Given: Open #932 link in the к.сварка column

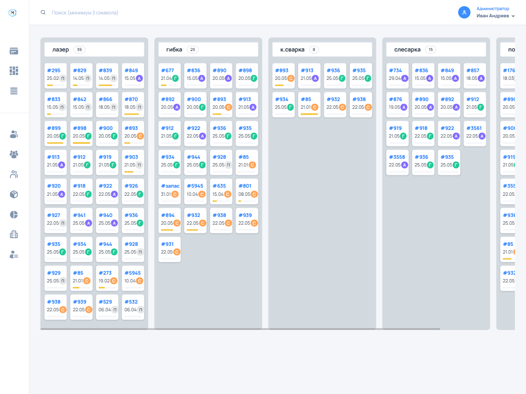Looking at the screenshot, I should (333, 99).
